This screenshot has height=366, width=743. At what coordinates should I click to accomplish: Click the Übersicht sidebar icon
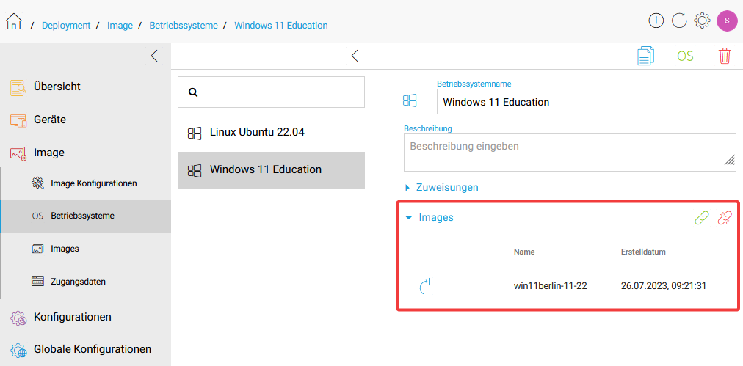click(x=18, y=87)
